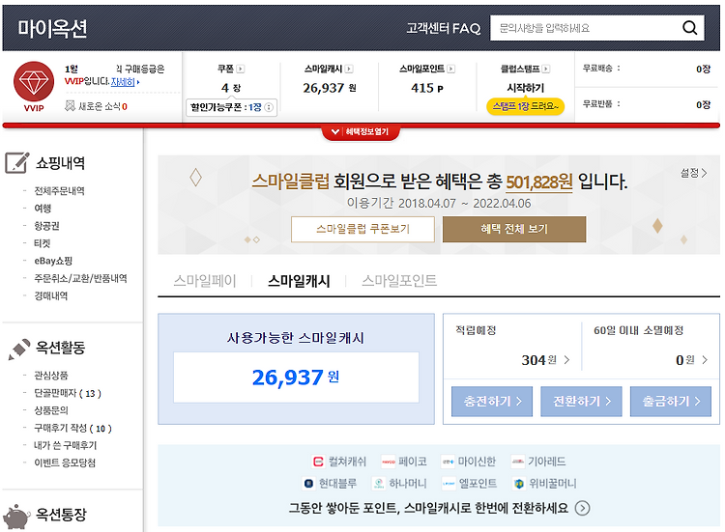725x532 pixels.
Task: Click the 415 P smile point value
Action: pyautogui.click(x=427, y=88)
